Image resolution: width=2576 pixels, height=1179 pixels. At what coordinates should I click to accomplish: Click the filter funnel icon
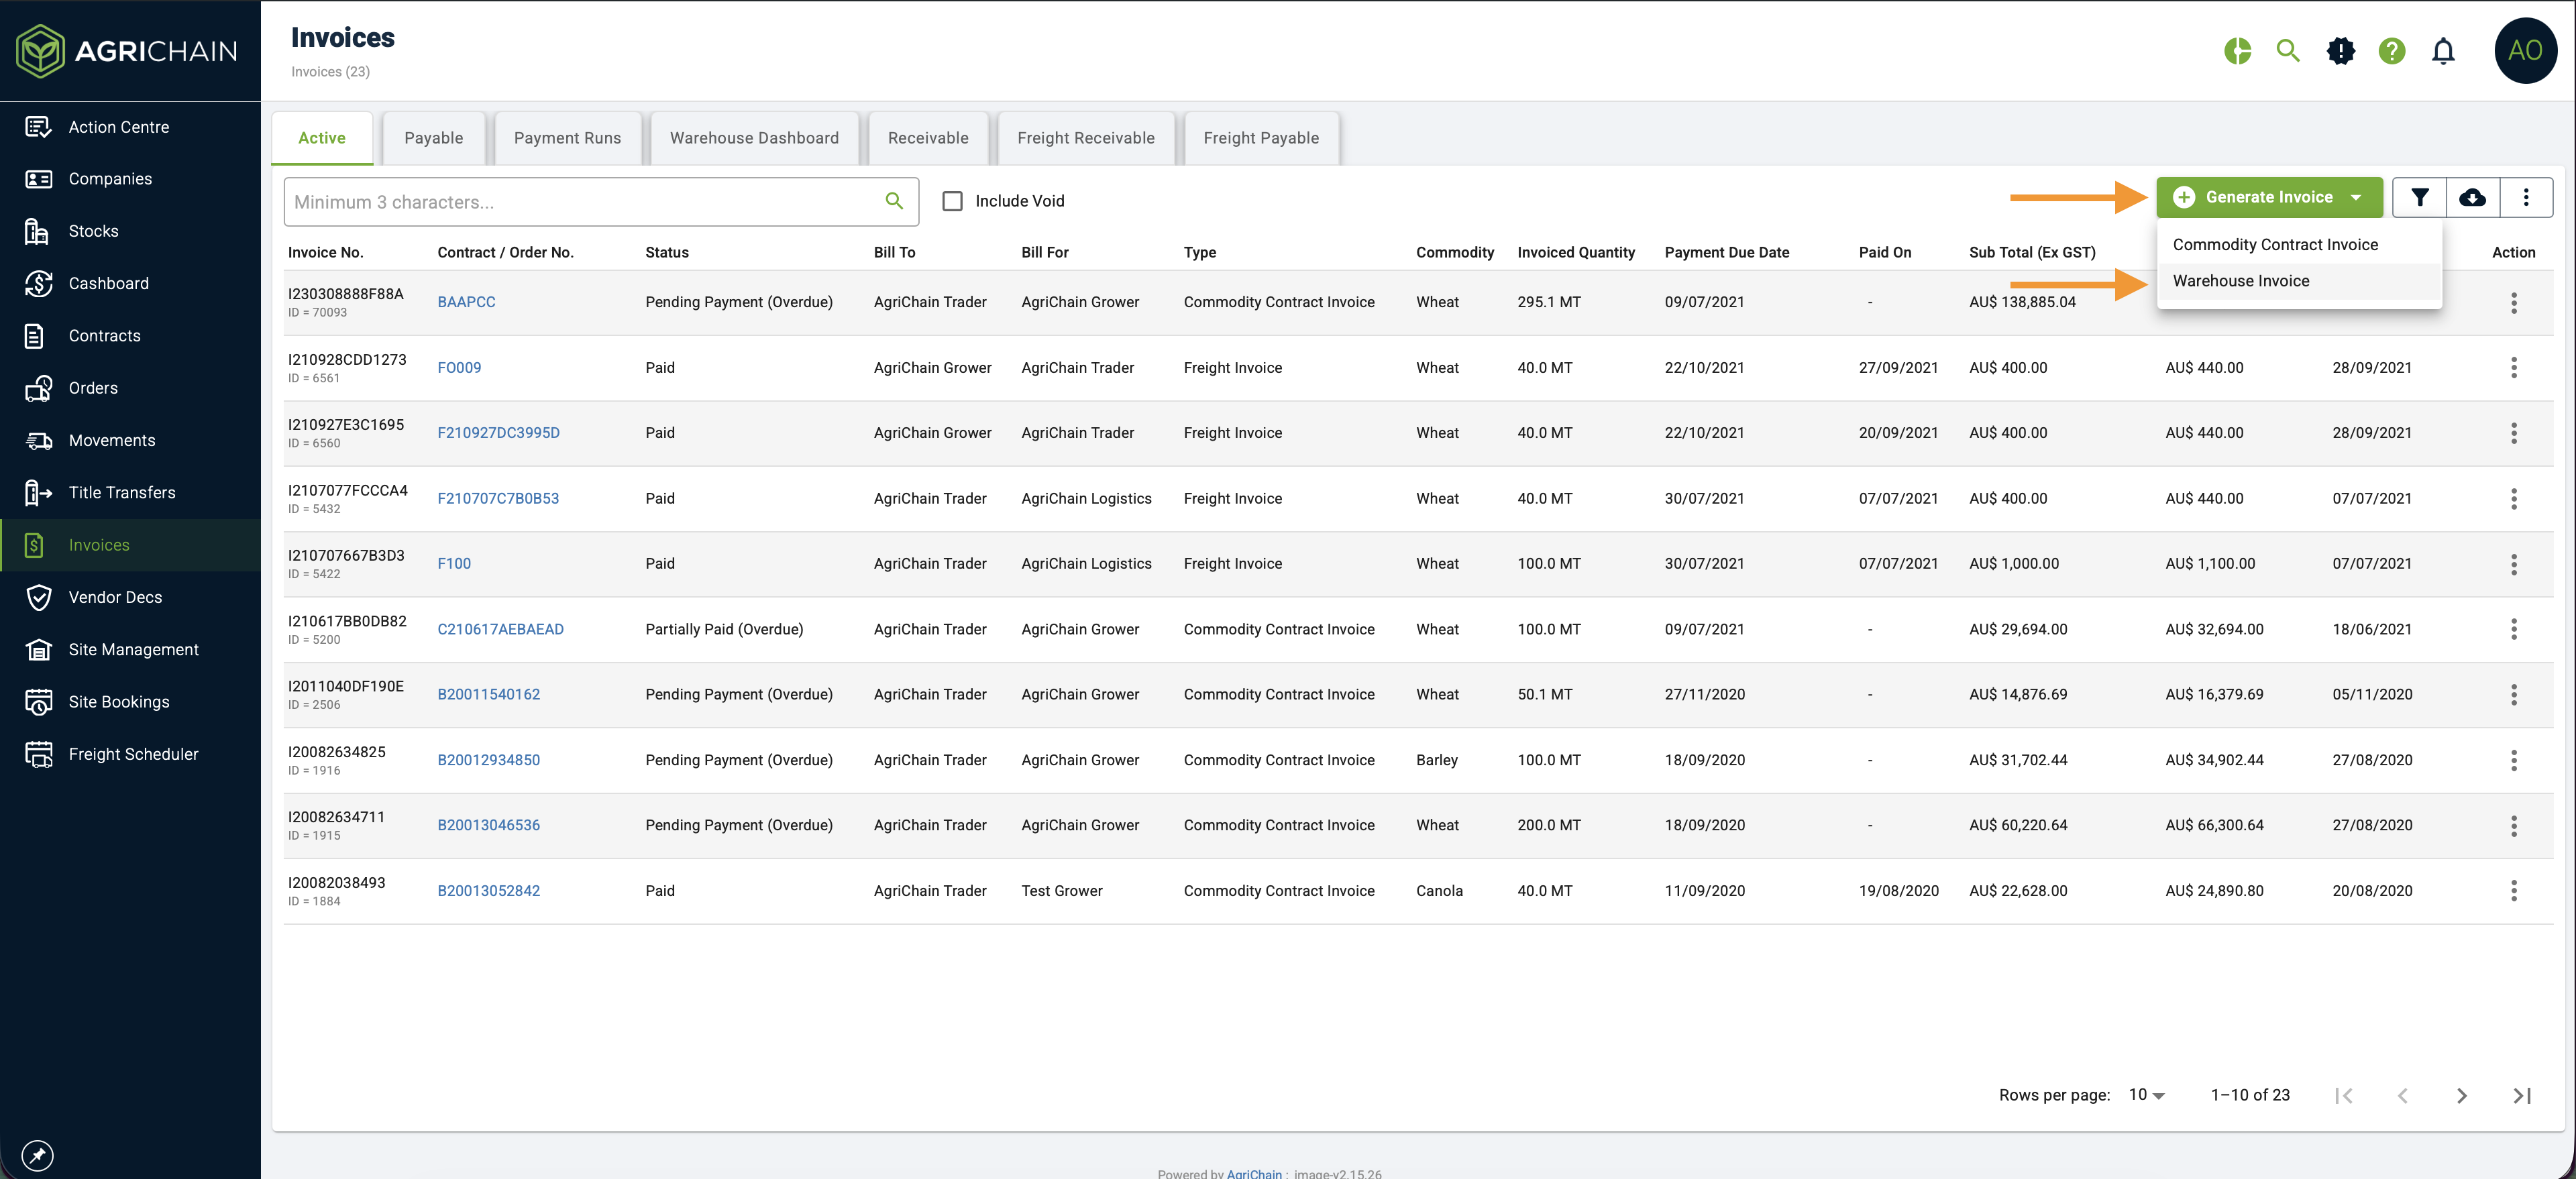[x=2419, y=198]
